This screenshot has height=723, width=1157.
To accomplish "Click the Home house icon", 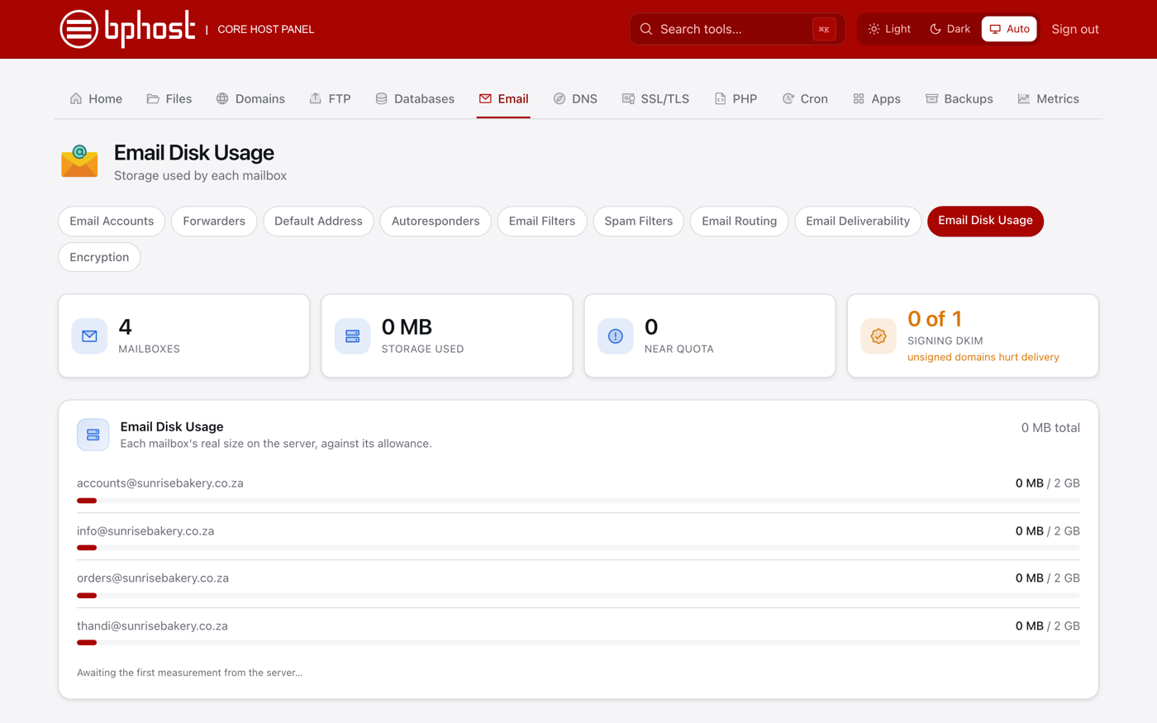I will [76, 98].
